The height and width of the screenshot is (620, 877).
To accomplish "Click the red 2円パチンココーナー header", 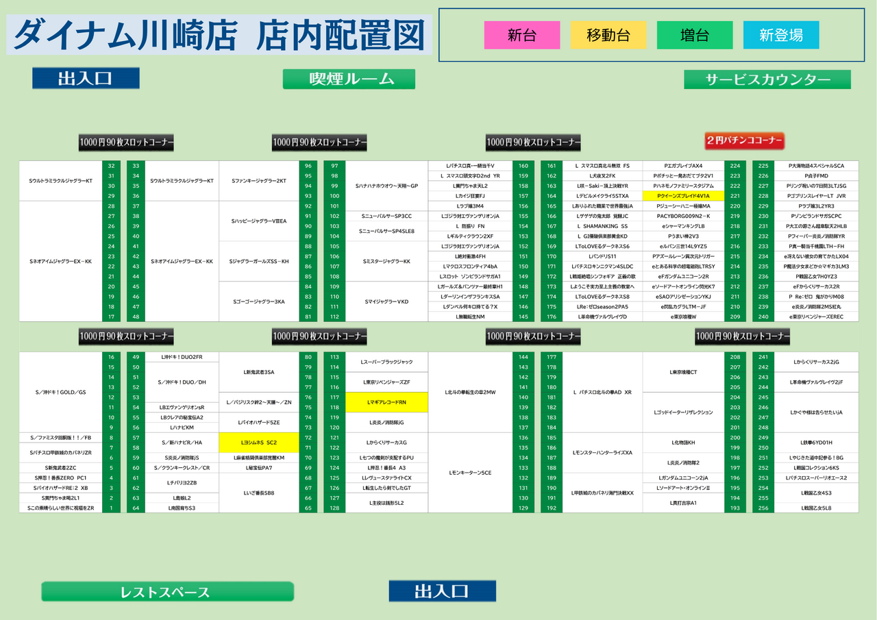I will coord(745,140).
